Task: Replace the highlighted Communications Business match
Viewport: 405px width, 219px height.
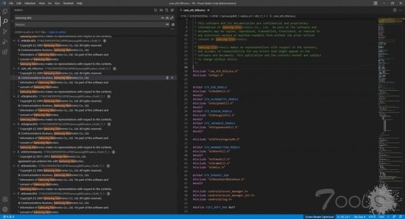Action: pos(167,77)
